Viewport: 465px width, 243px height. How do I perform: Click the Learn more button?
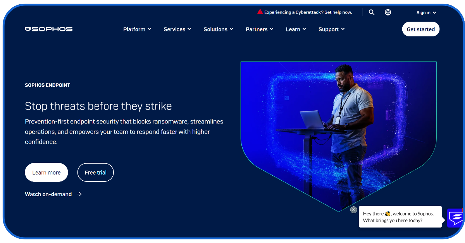46,173
